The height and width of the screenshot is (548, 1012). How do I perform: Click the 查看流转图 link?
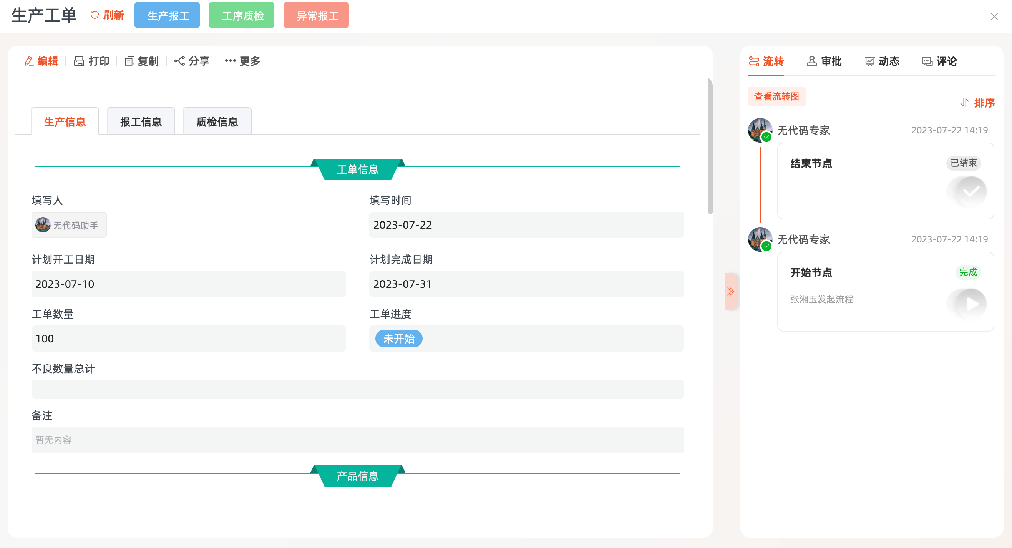tap(776, 96)
